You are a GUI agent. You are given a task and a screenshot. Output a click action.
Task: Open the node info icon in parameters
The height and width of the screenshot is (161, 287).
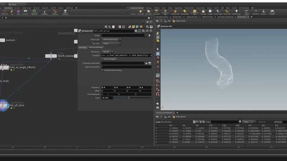tap(147, 31)
